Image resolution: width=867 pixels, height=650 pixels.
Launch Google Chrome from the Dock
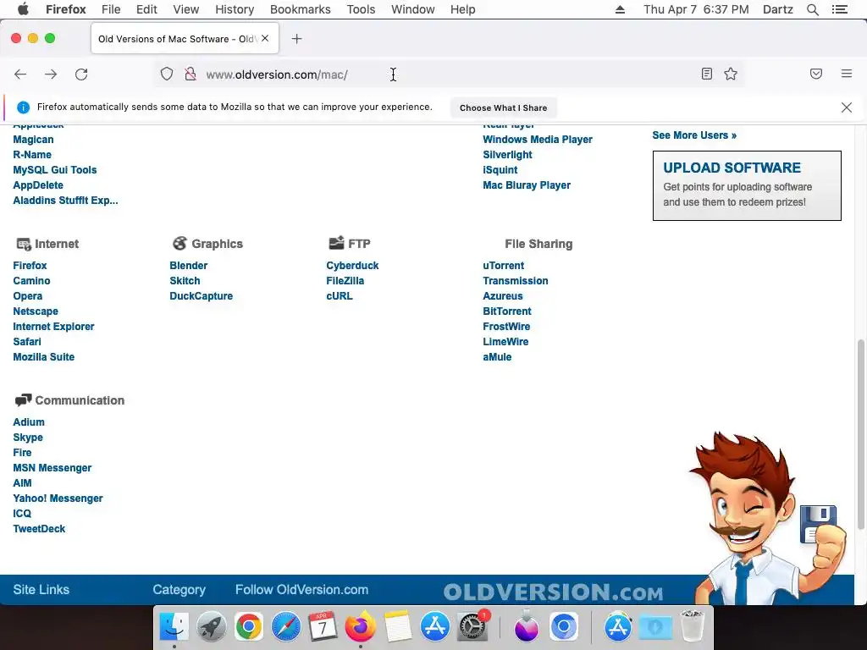(249, 627)
